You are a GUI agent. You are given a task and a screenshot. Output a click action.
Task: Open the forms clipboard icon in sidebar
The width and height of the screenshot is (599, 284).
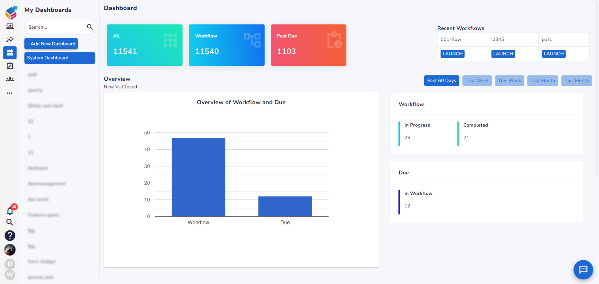(10, 66)
